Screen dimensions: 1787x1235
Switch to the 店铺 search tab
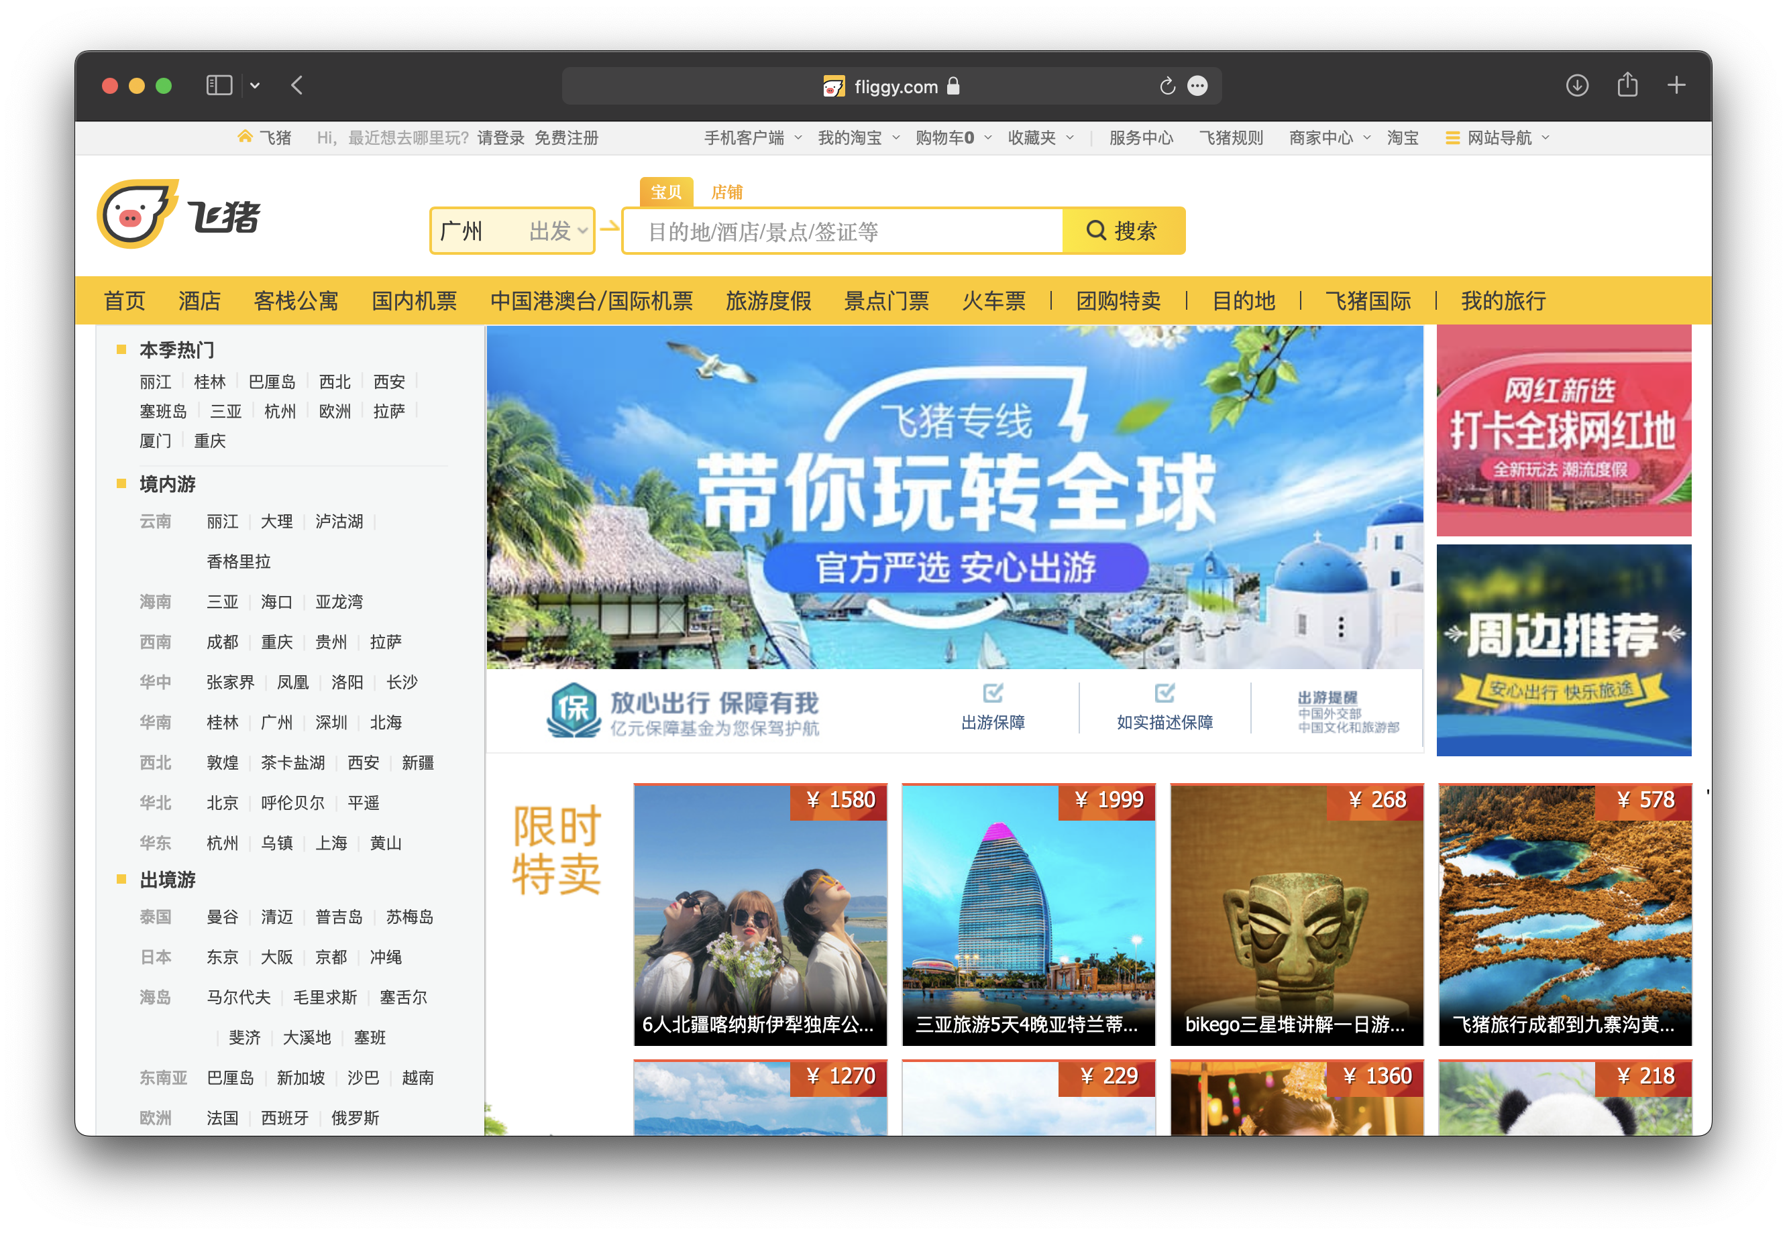(x=726, y=192)
